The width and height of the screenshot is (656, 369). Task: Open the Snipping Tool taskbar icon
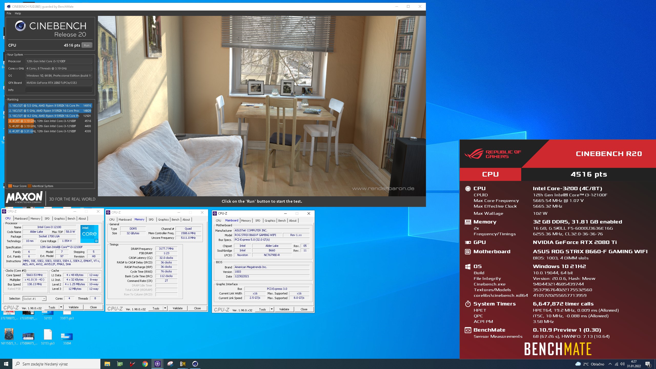(170, 364)
